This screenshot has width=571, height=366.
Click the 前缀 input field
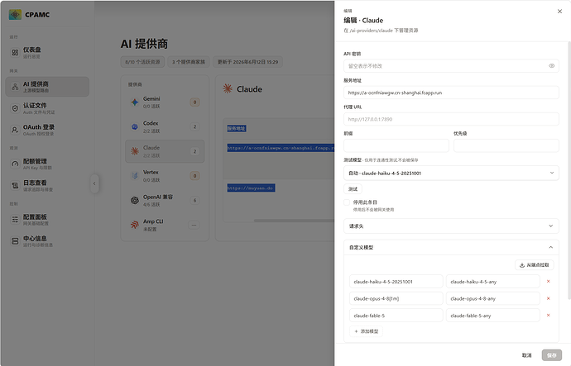coord(396,145)
